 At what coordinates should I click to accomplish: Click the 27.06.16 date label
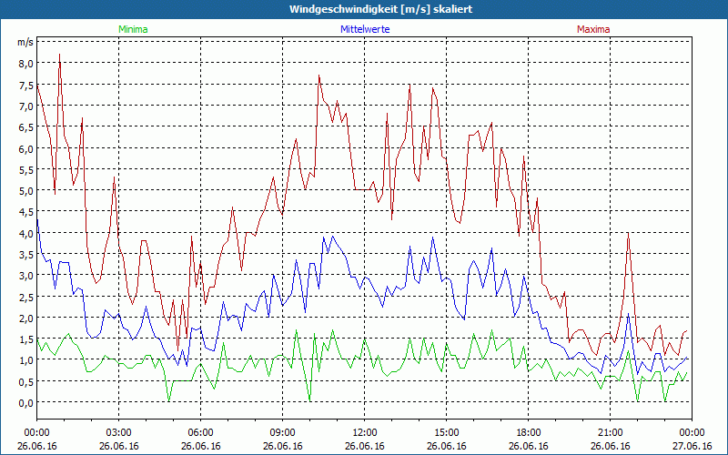coord(692,446)
